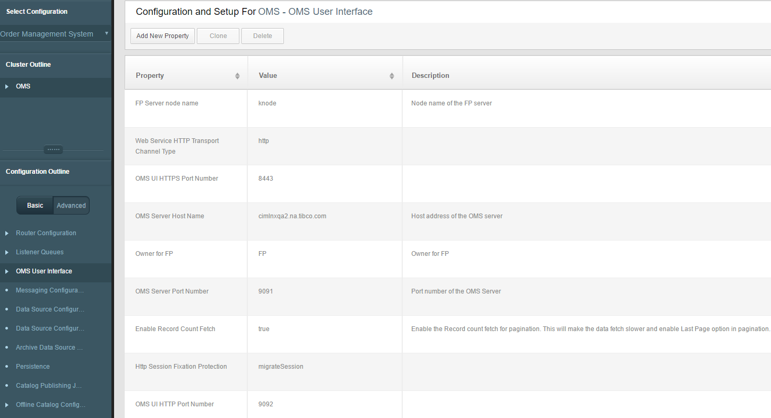Select Http Session Fixation Protection row

448,372
